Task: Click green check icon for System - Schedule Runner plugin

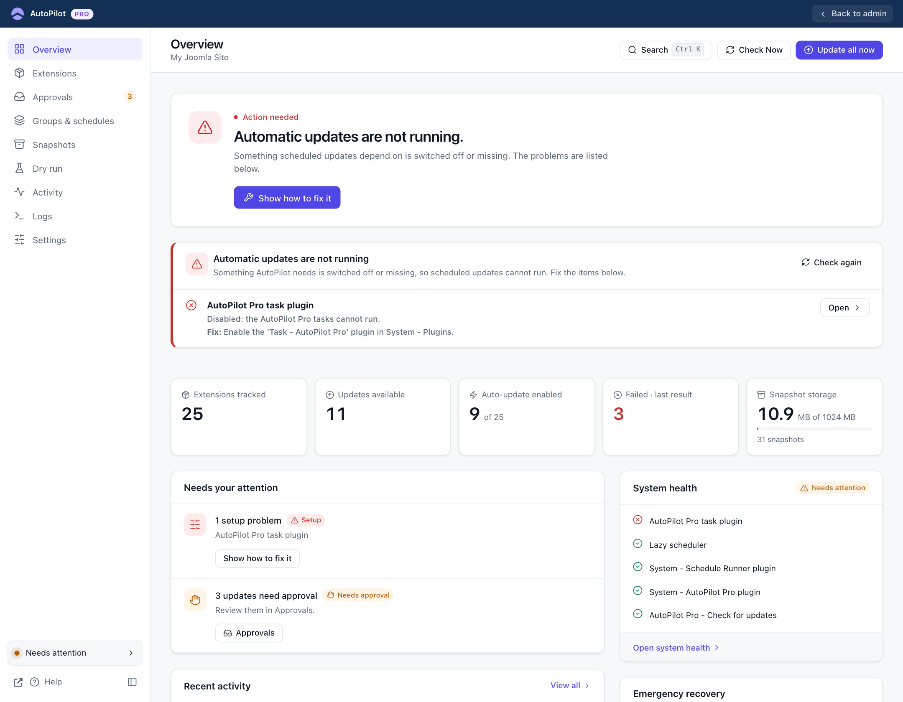Action: point(638,567)
